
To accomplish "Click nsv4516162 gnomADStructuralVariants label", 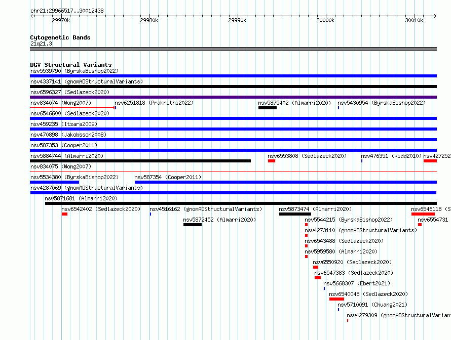I will 206,209.
